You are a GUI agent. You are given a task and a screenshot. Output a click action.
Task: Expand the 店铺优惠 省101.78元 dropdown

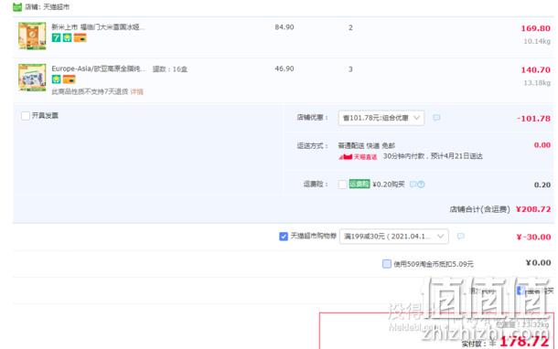point(381,118)
